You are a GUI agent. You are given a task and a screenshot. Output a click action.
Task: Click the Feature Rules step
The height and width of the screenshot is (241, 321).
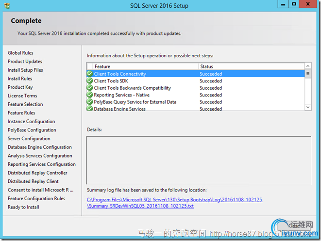21,113
